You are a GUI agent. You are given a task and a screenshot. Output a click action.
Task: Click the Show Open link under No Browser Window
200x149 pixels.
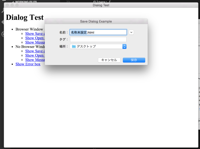point(35,55)
